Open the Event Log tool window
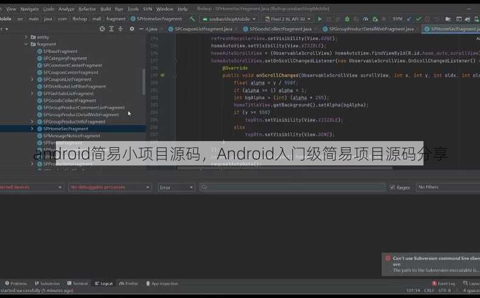 pos(444,283)
